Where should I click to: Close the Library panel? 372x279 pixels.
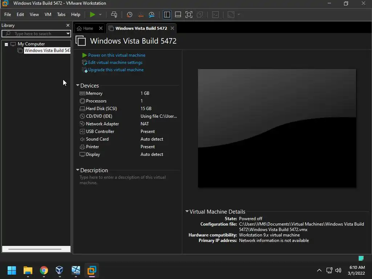pyautogui.click(x=68, y=25)
